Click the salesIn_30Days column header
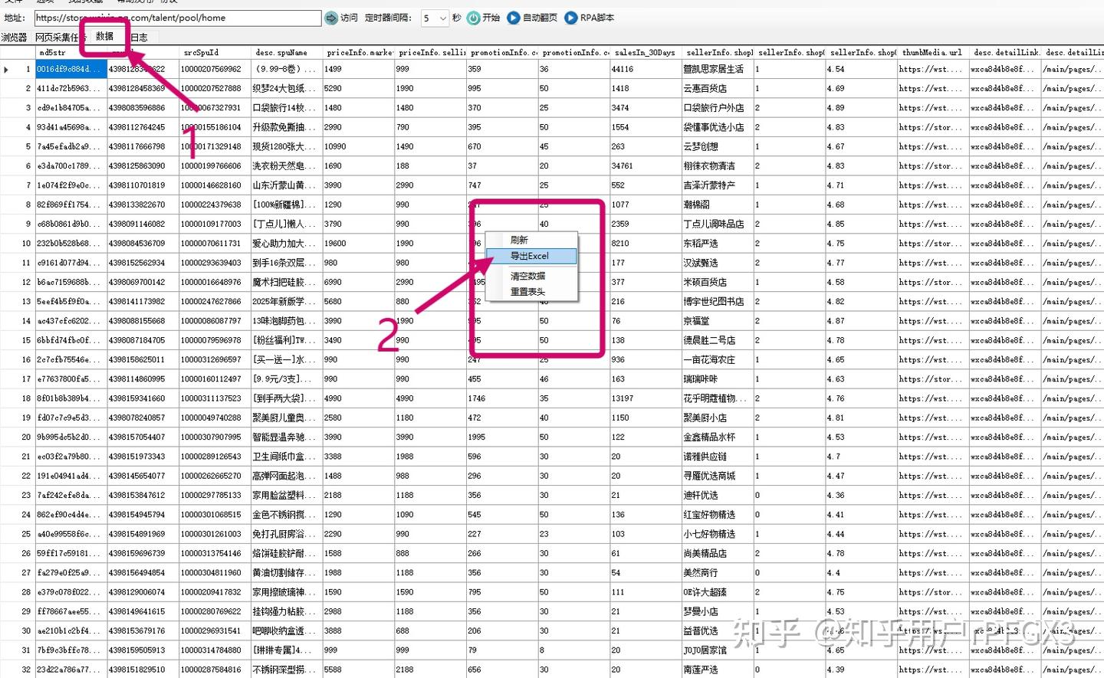 (x=646, y=52)
